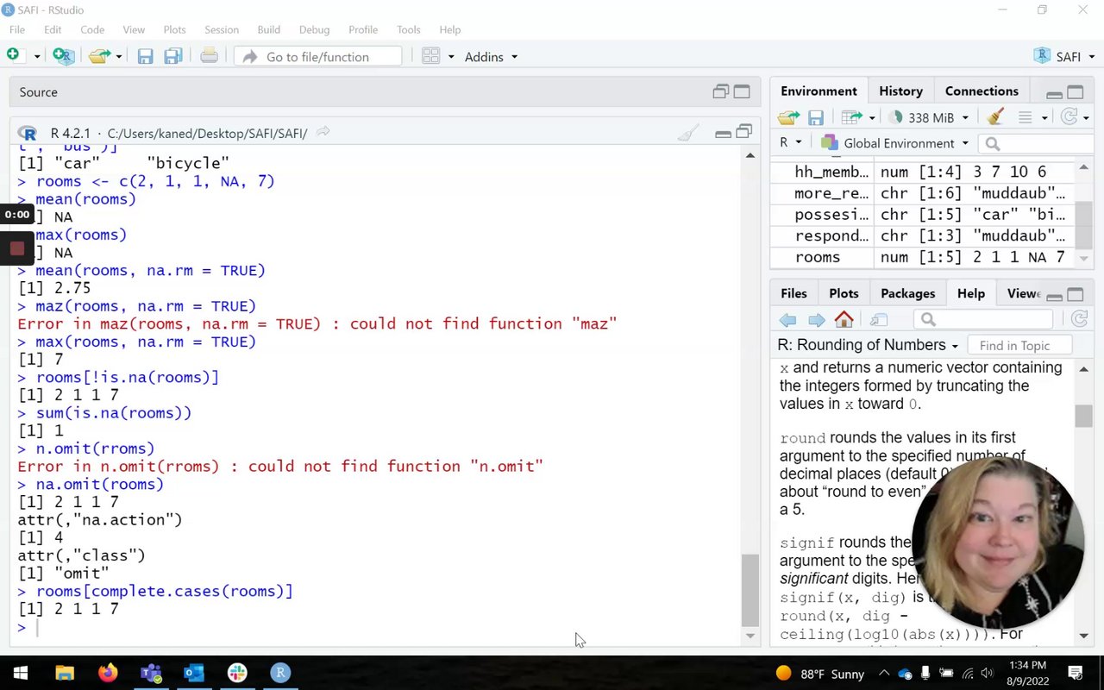This screenshot has width=1104, height=690.
Task: Save the current document
Action: point(145,57)
